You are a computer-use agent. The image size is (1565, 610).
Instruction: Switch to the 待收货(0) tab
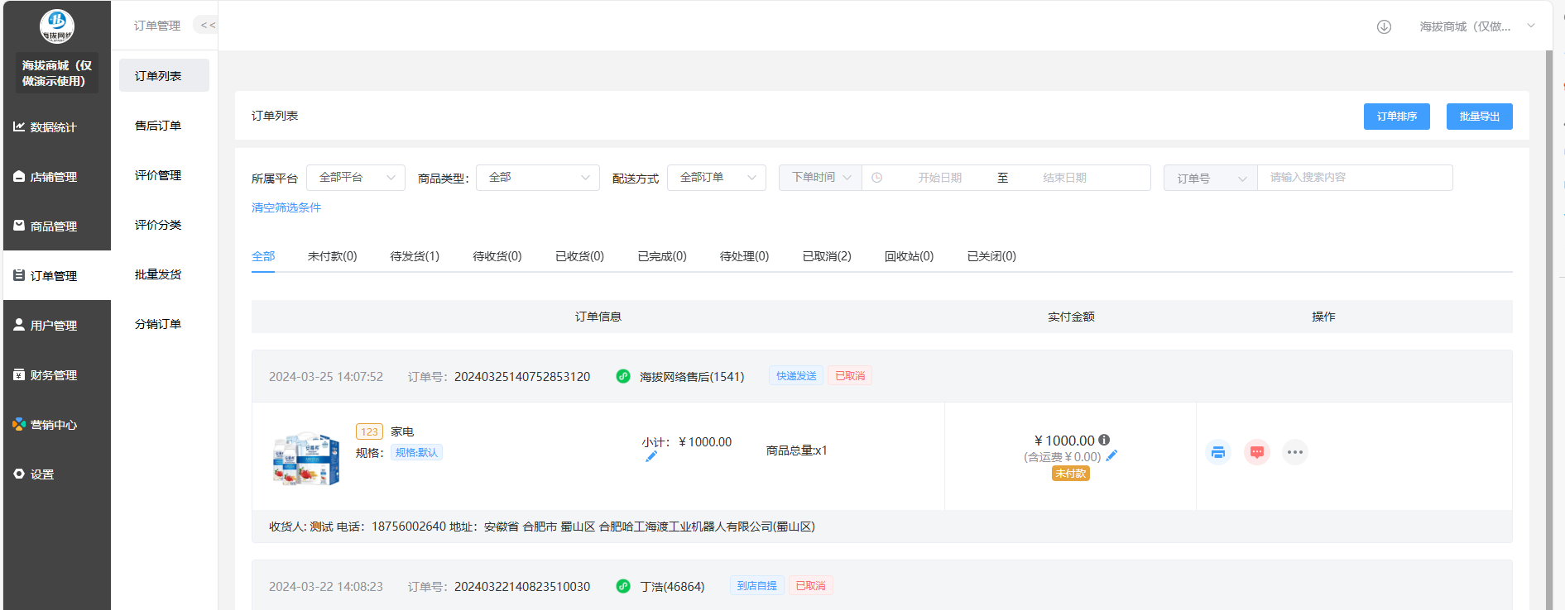tap(497, 256)
